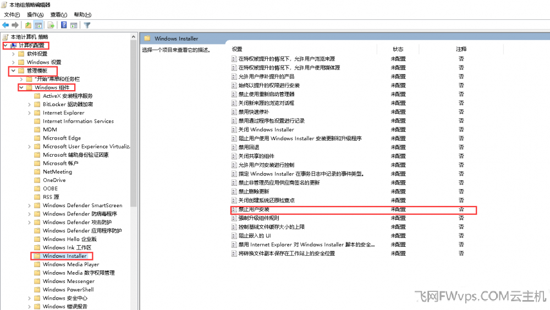Select the Windows Media Player folder
The image size is (550, 310).
point(71,264)
